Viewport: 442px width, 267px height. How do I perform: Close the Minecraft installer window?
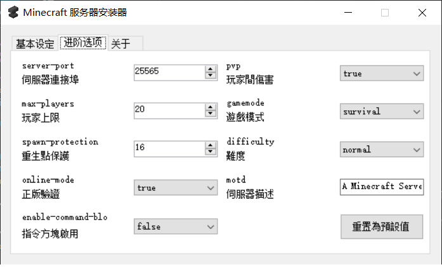click(x=422, y=13)
